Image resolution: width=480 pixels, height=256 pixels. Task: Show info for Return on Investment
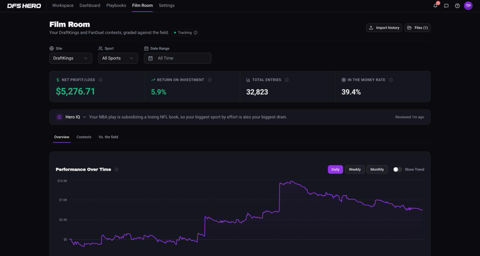point(210,80)
